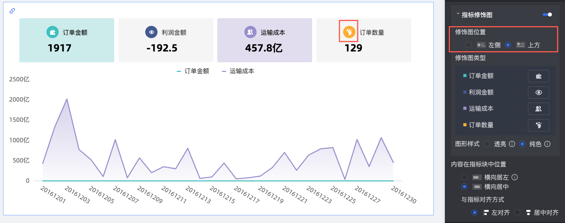Open wallet icon picker for 订单金额
This screenshot has height=223, width=565.
[x=538, y=76]
